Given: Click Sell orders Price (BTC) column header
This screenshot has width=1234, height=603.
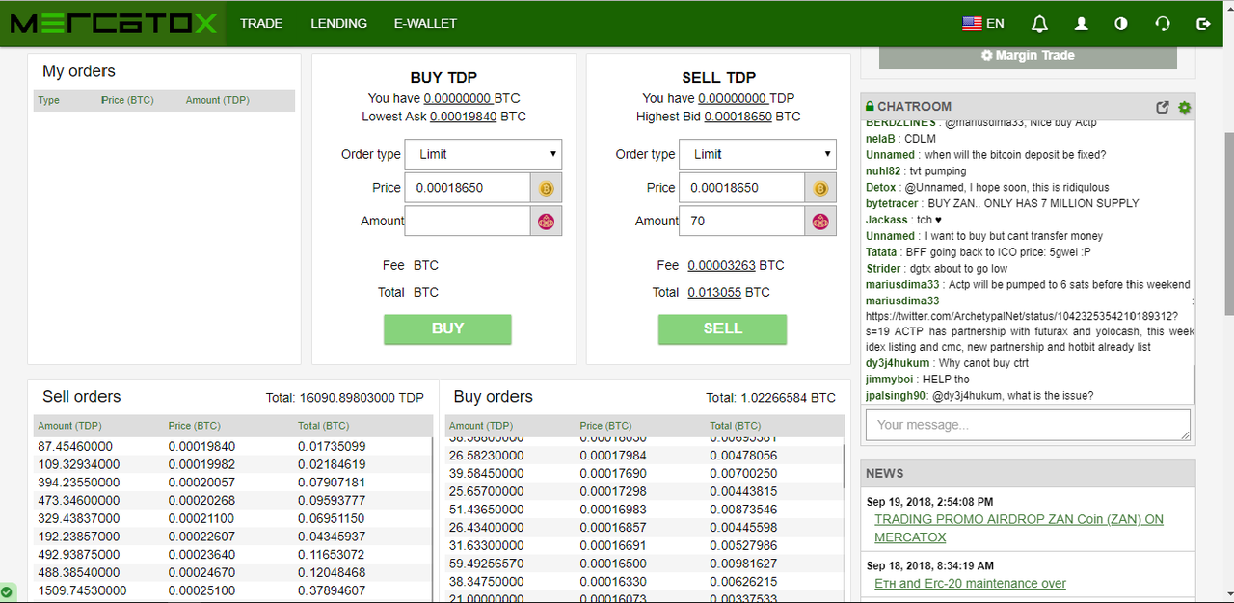Looking at the screenshot, I should pos(194,425).
